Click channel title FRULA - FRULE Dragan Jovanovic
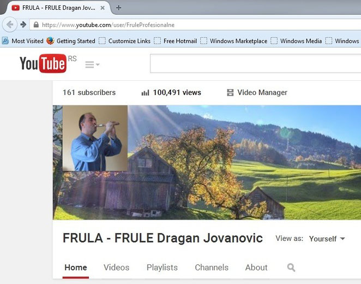 pos(163,238)
